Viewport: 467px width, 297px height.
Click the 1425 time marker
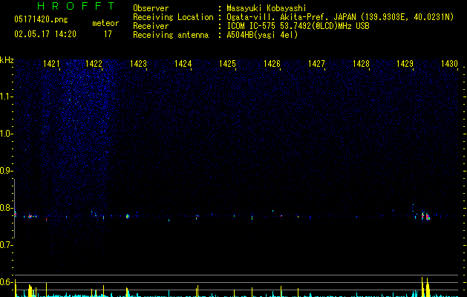[x=227, y=64]
